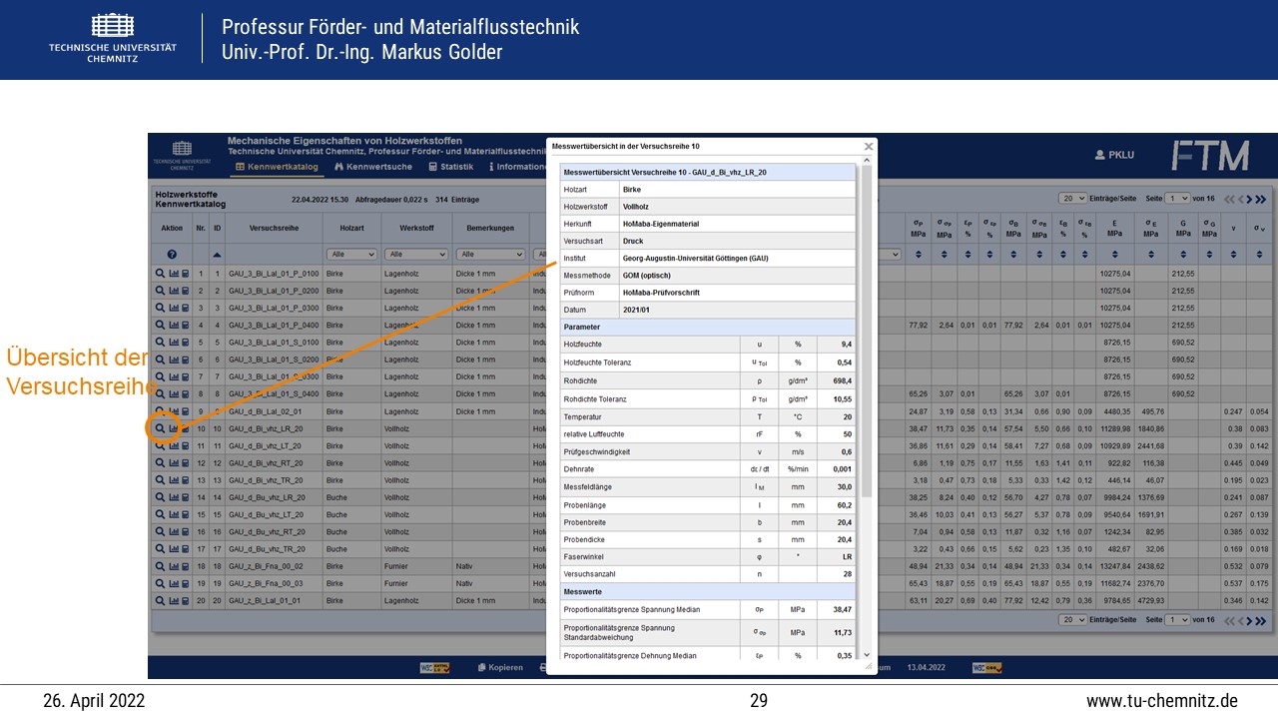This screenshot has width=1278, height=719.
Task: Click the dialog scrollbar down arrow
Action: (x=867, y=656)
